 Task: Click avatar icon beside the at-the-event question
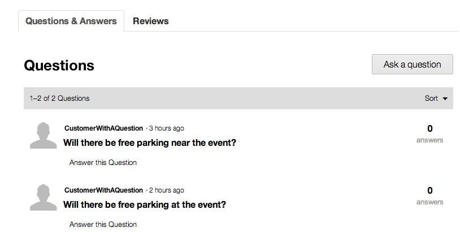43,197
